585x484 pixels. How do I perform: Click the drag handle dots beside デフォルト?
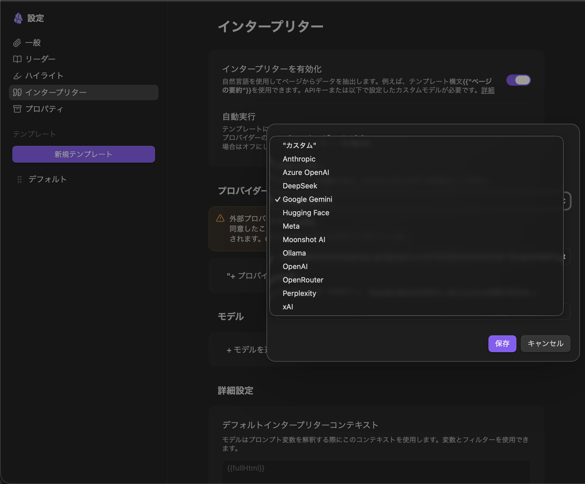click(19, 179)
